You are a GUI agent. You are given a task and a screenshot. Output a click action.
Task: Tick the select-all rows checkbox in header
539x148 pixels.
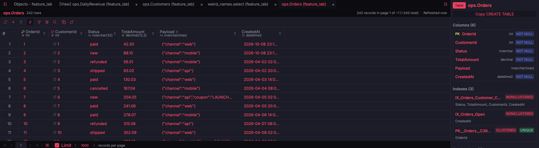pyautogui.click(x=15, y=33)
